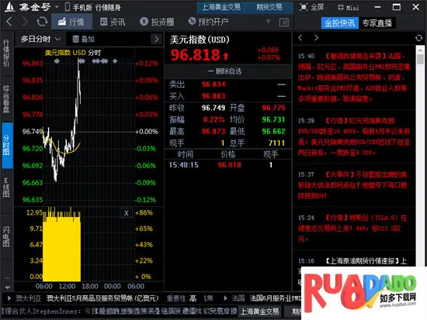Open 行情报价 sidebar tab
Viewport: 427px width, 320px height.
pyautogui.click(x=6, y=53)
